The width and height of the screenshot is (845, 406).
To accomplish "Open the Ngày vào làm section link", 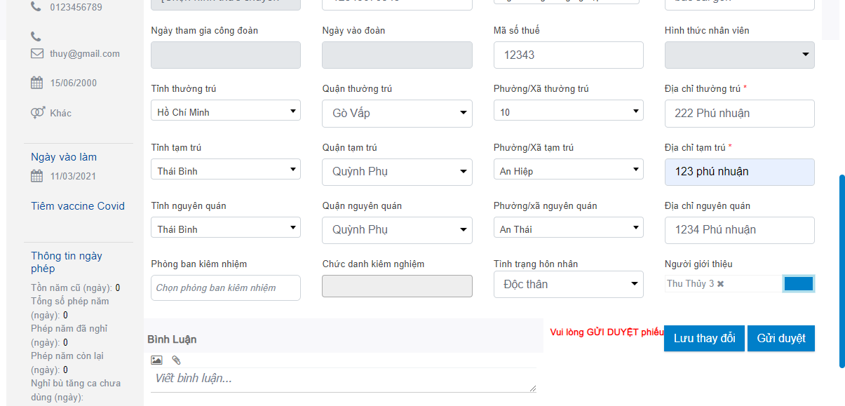I will [64, 157].
